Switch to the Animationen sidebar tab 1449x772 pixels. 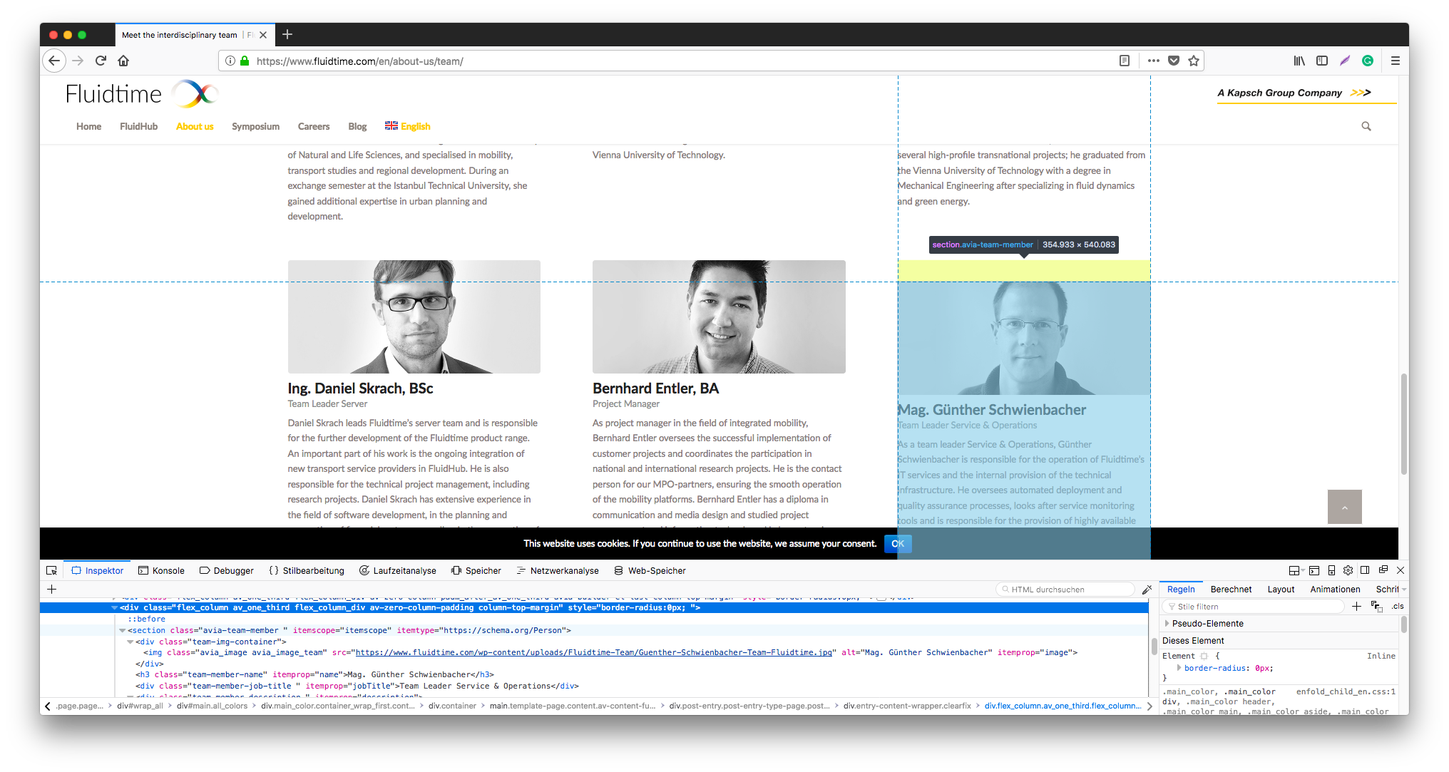tap(1335, 590)
